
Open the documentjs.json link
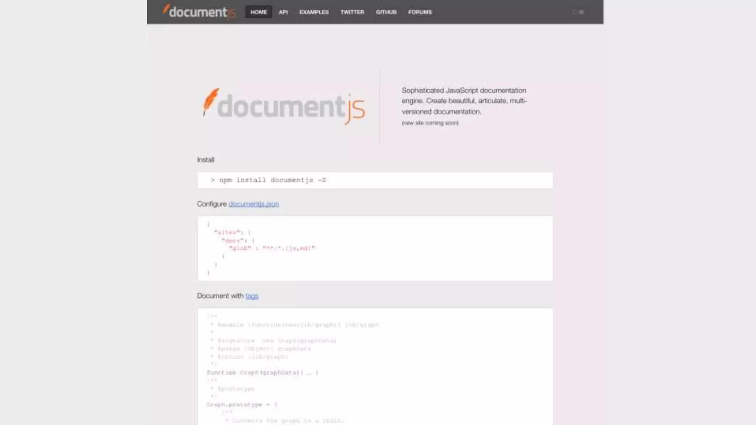point(254,204)
